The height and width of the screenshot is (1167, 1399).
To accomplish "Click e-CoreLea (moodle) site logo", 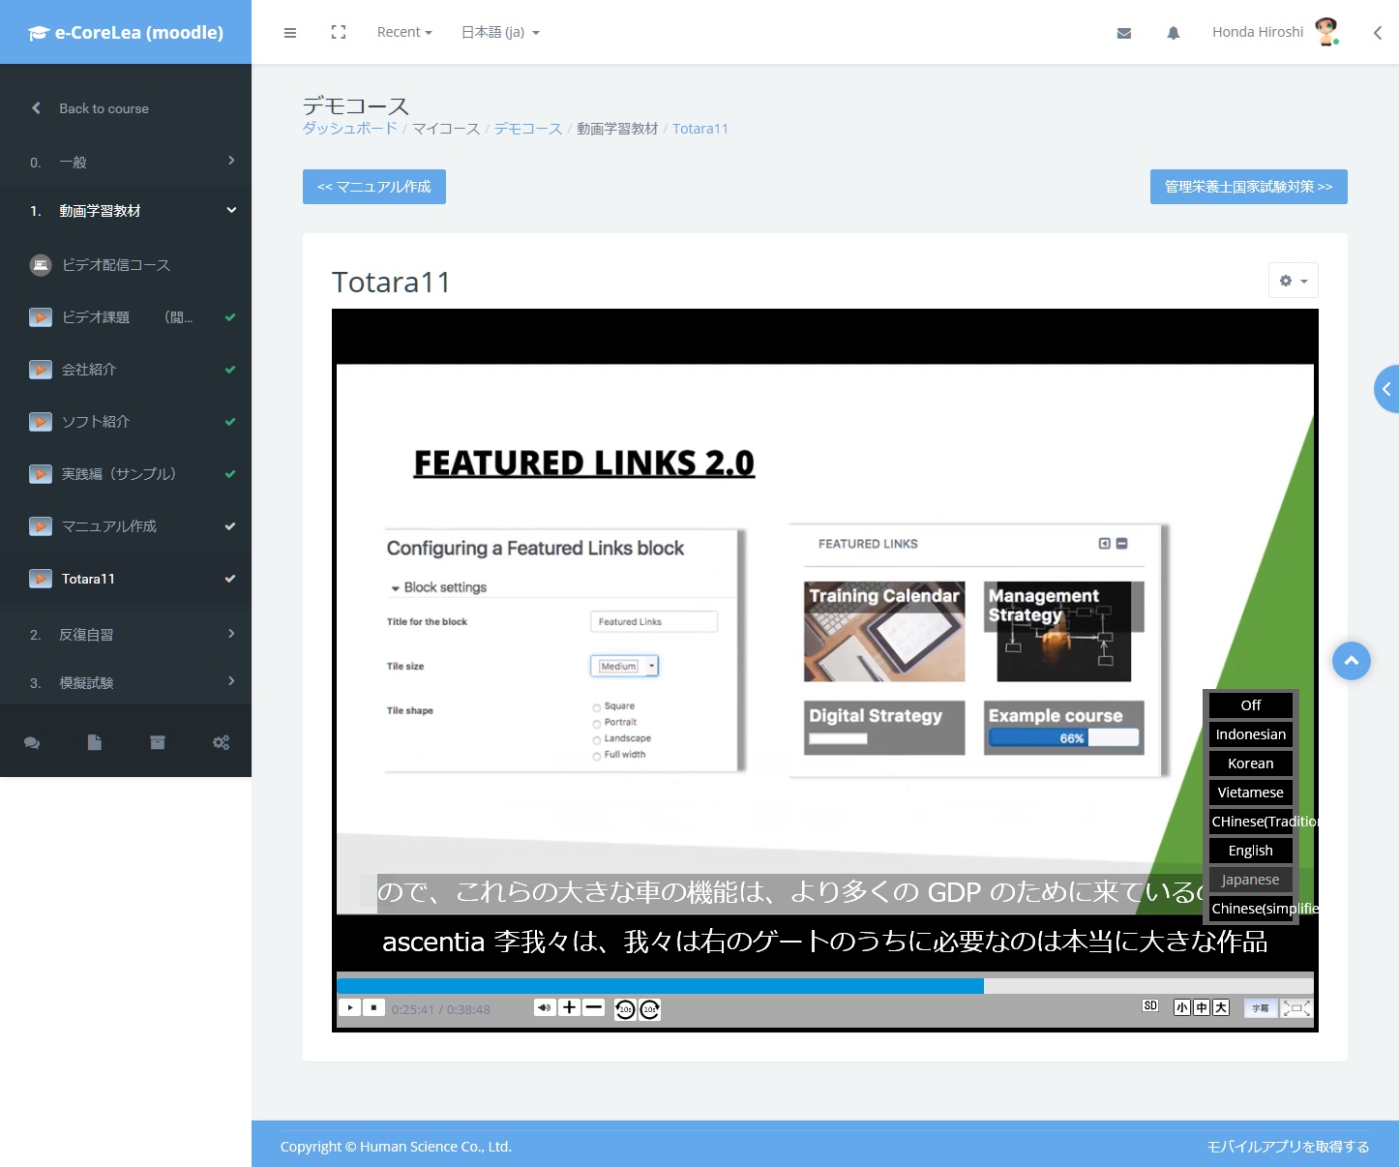I will click(x=126, y=33).
